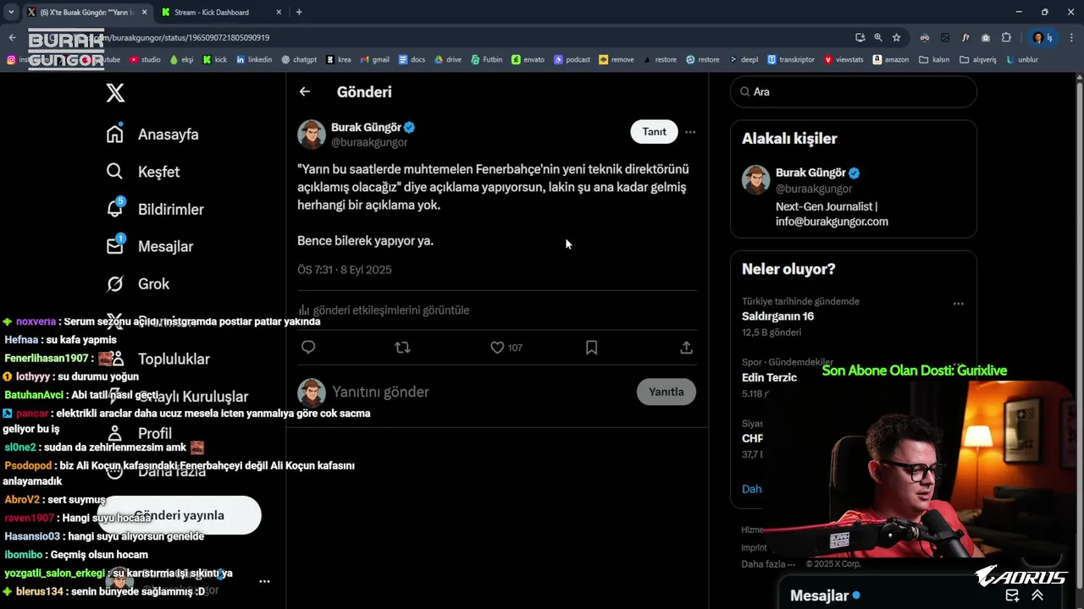1084x609 pixels.
Task: Click the zoom magnifier in address bar
Action: point(878,37)
